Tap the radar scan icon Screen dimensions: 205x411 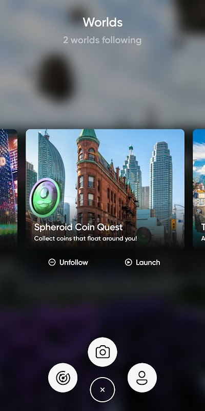click(x=63, y=378)
